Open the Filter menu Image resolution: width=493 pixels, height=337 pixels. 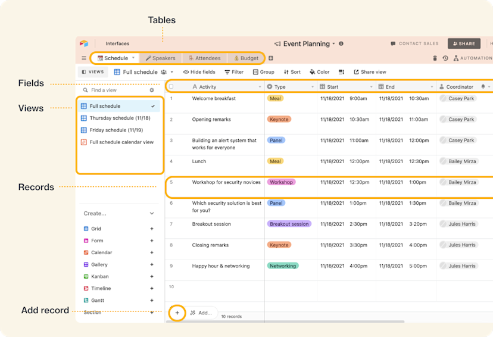coord(234,72)
